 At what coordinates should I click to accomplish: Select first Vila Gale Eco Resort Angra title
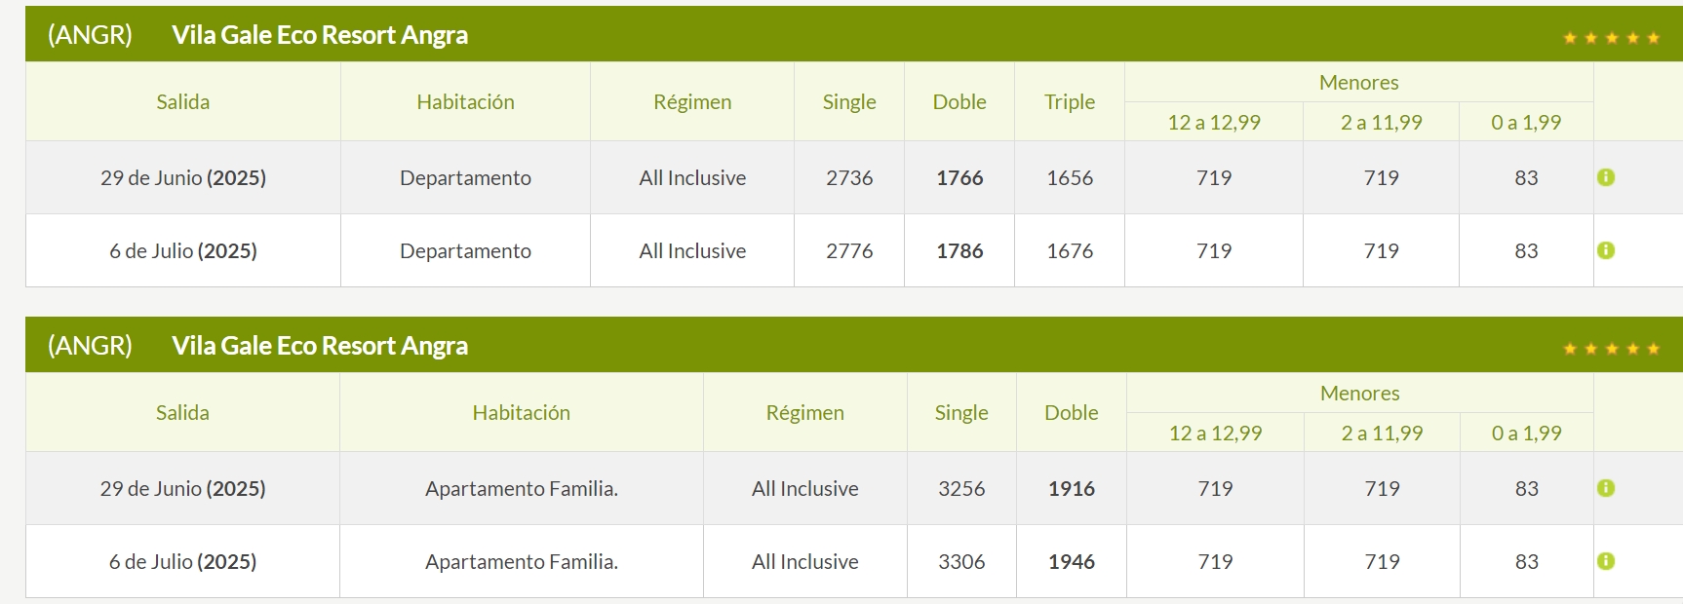tap(320, 35)
